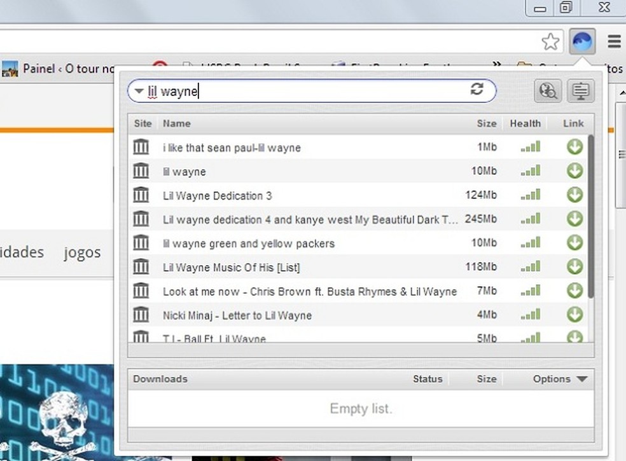Sort results by the Site column header

[143, 124]
